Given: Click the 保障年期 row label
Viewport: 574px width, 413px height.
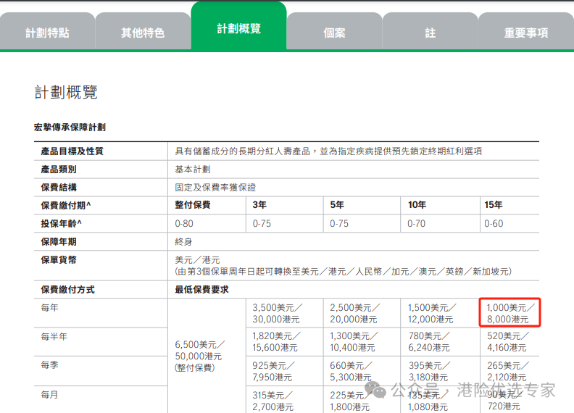Looking at the screenshot, I should (59, 242).
